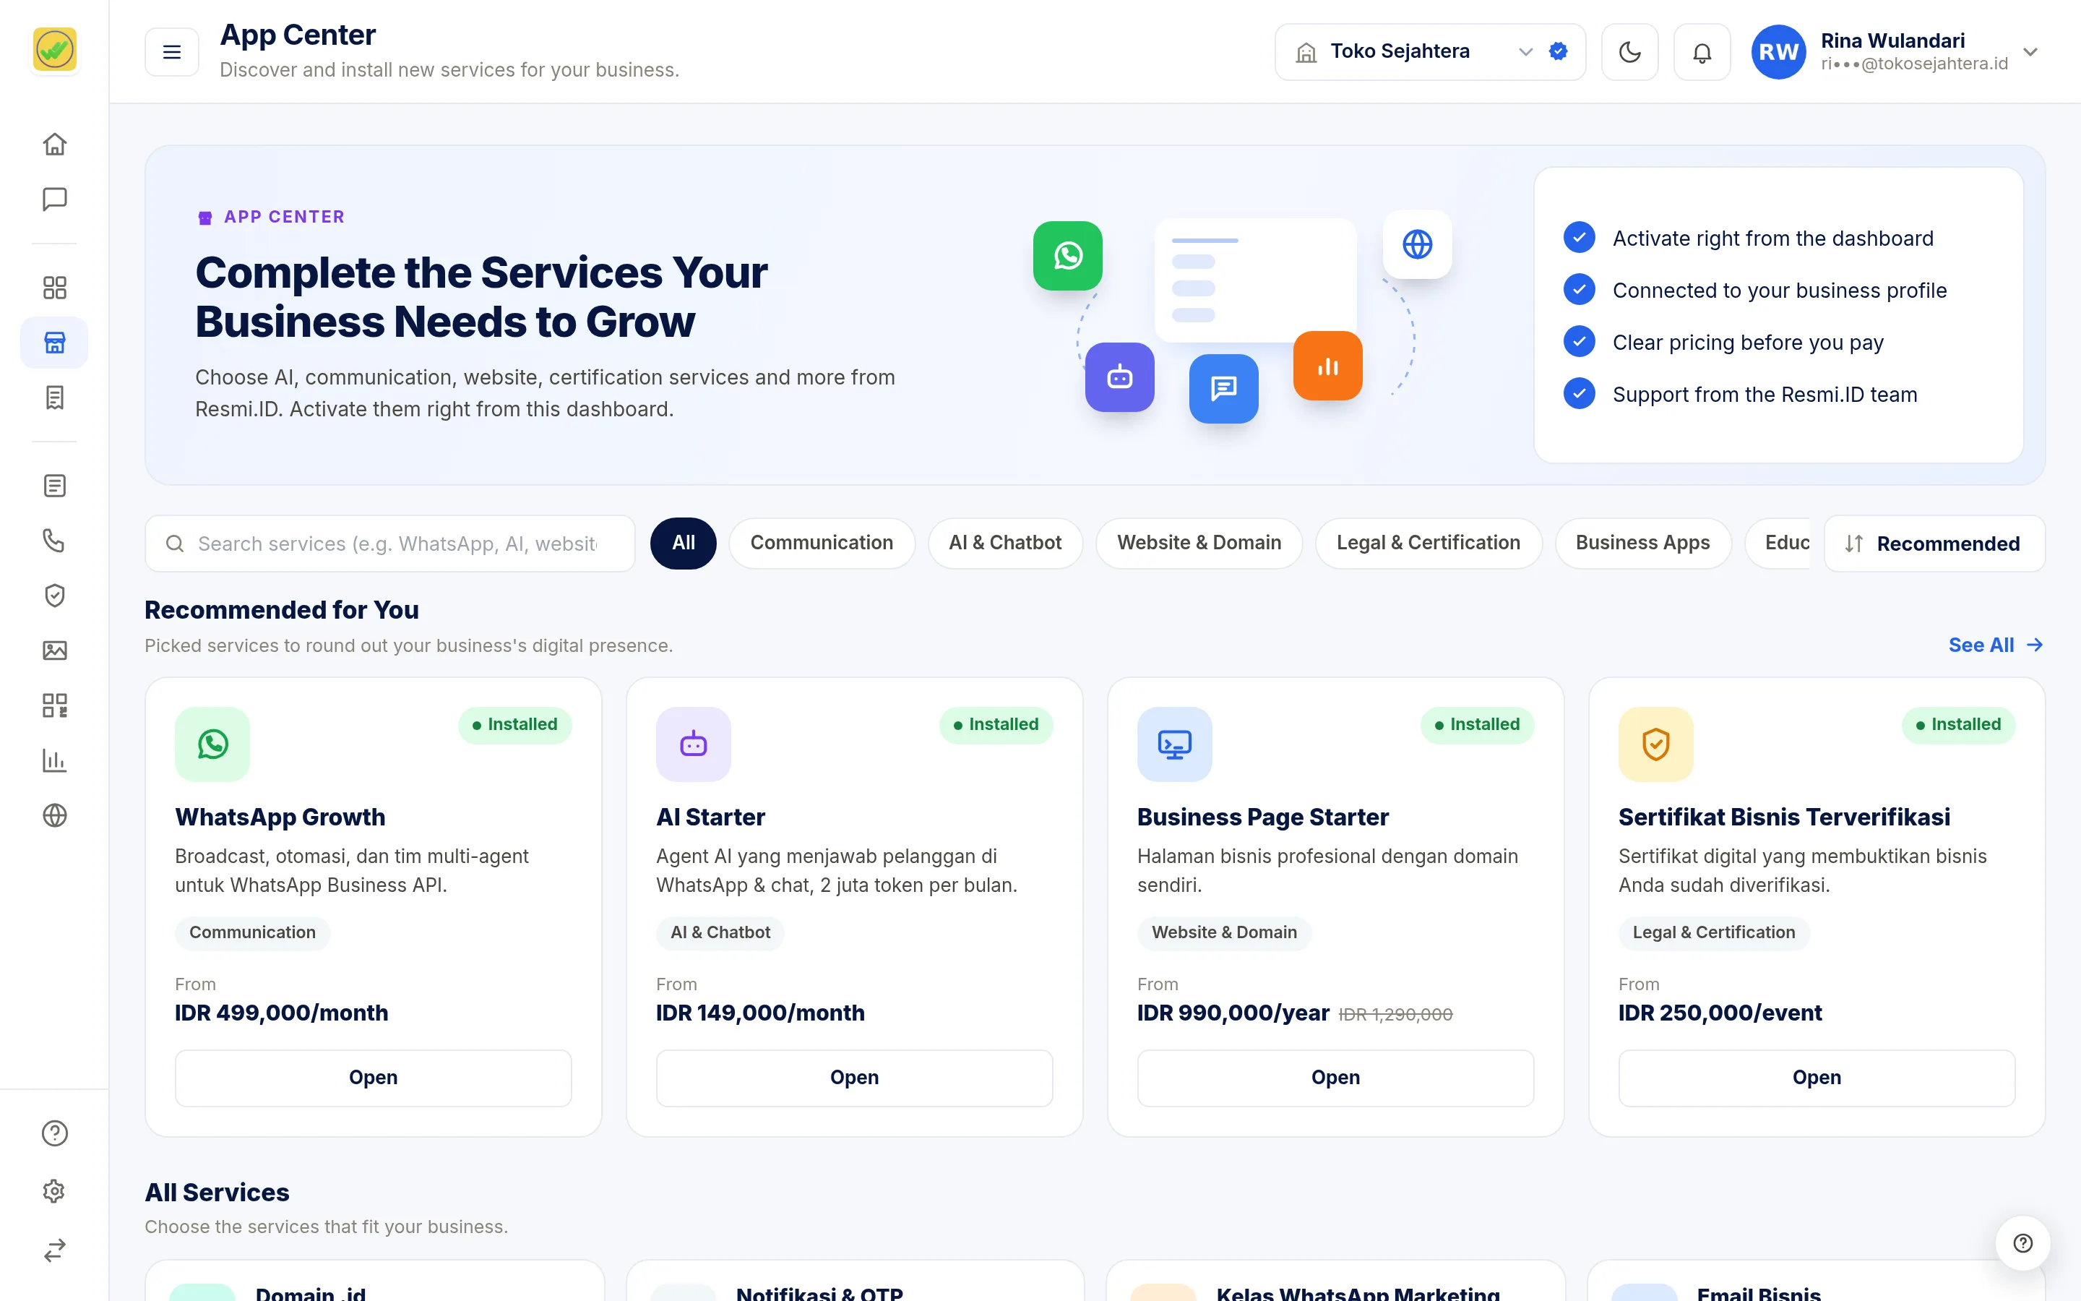Expand Rina Wulandari account menu chevron
Screen dimensions: 2081x1301
[x=2030, y=53]
